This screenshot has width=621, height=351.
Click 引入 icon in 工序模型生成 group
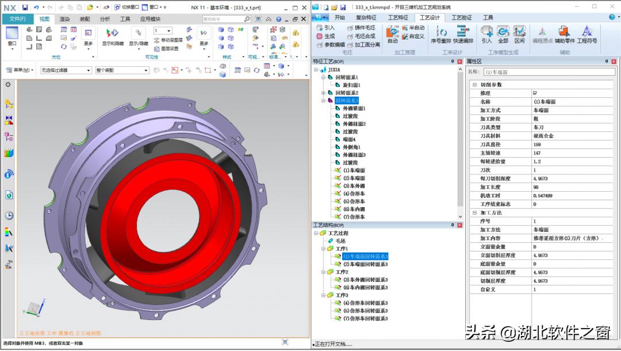click(x=486, y=34)
